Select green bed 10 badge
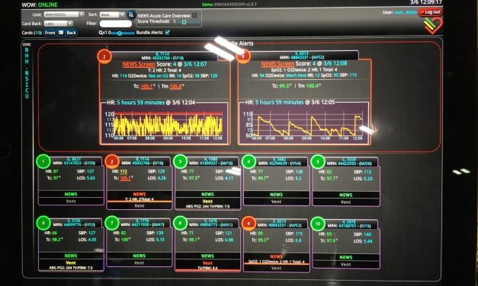 (x=318, y=224)
